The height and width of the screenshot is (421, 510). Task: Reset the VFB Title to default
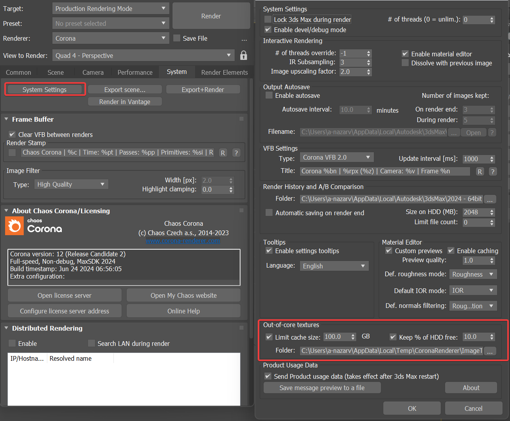(x=480, y=171)
